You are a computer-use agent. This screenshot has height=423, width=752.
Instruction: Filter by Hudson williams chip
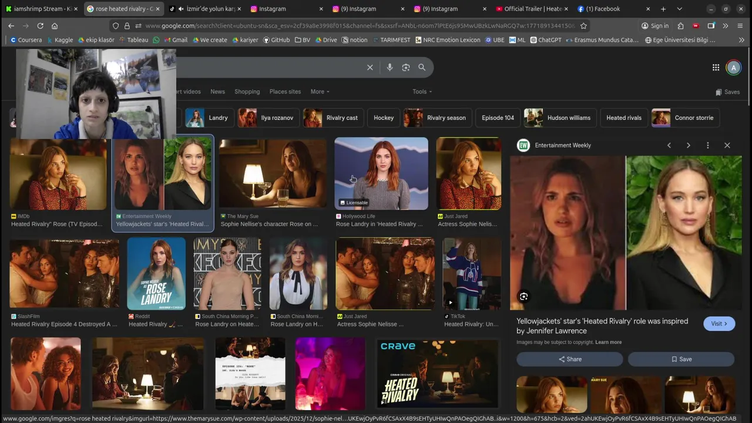[560, 117]
